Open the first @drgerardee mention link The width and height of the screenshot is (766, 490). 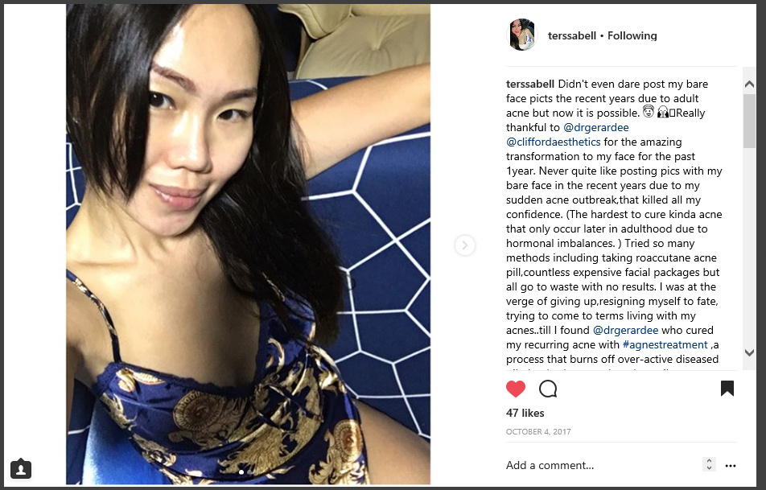596,127
